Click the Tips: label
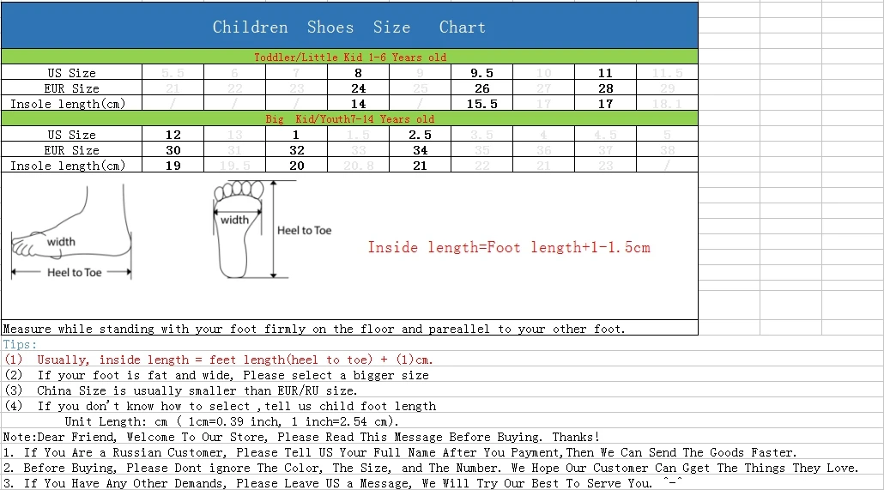The image size is (884, 490). point(20,344)
